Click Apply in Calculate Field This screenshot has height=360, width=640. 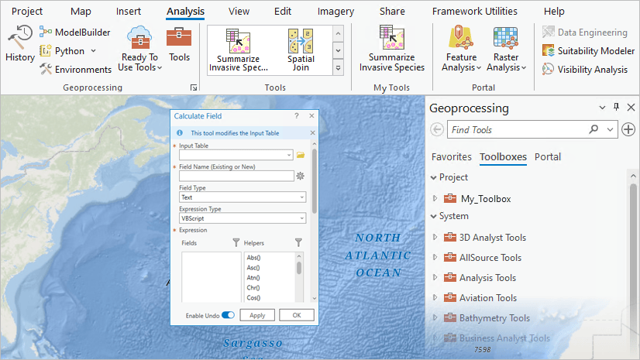(x=257, y=315)
